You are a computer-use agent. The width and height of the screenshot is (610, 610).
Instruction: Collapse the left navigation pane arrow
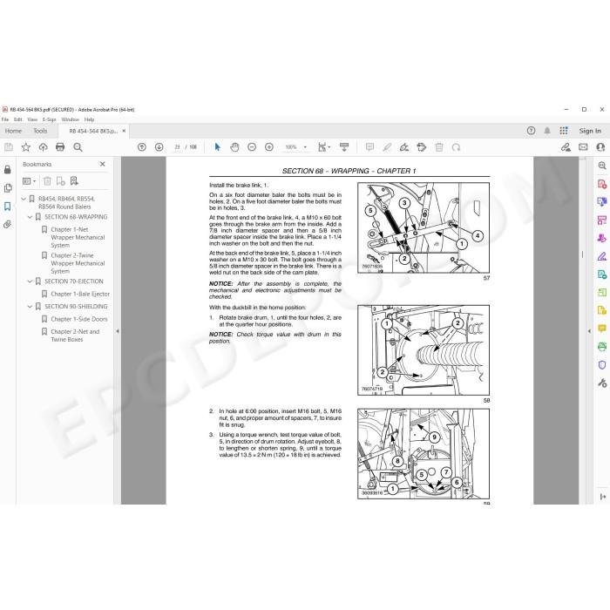coord(118,331)
